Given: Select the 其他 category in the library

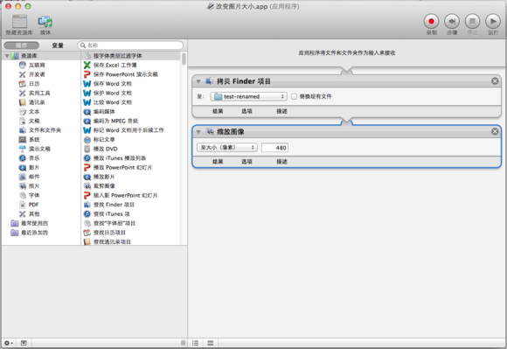Looking at the screenshot, I should [x=34, y=214].
